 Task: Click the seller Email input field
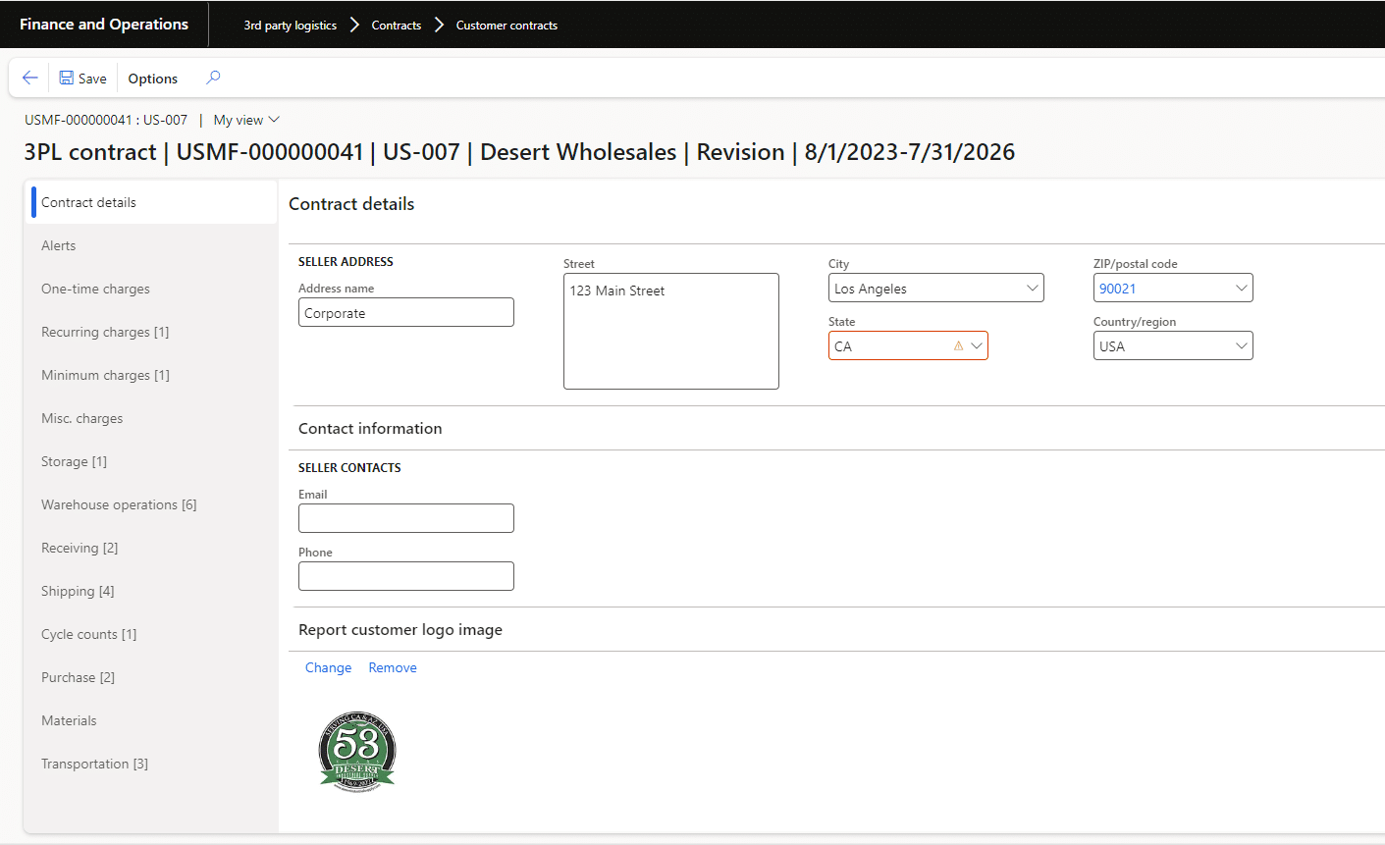[x=406, y=518]
